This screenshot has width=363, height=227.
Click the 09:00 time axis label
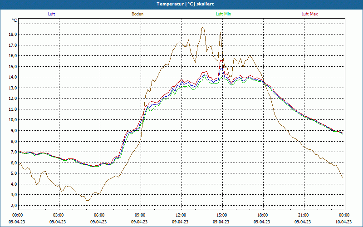coord(141,215)
